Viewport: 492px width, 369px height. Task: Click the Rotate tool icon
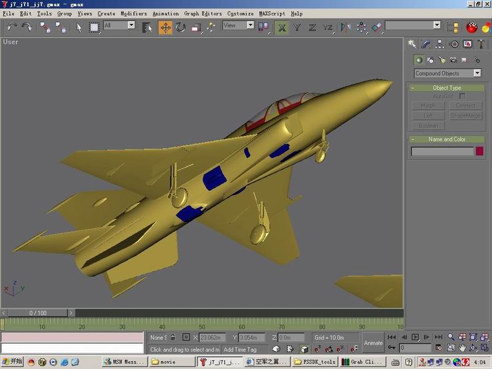(x=181, y=27)
